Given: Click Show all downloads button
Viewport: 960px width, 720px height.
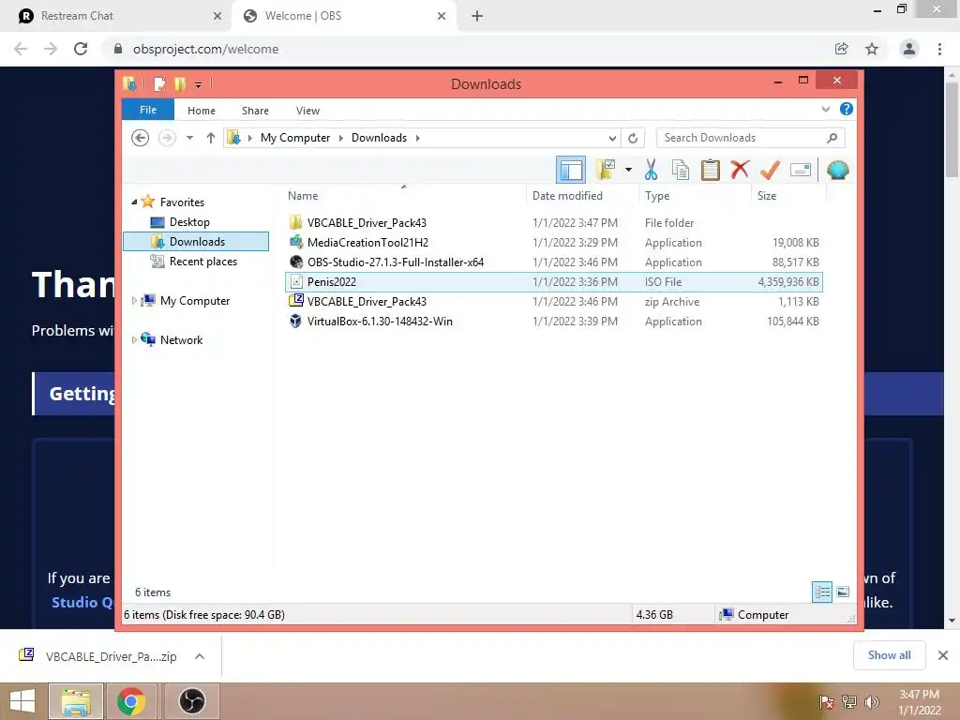Looking at the screenshot, I should (889, 655).
